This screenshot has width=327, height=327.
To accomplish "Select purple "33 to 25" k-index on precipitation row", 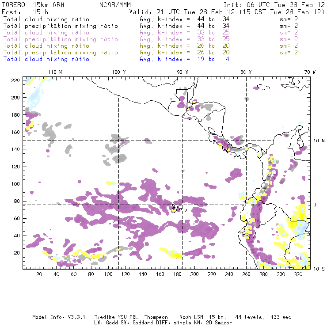I will coord(213,39).
